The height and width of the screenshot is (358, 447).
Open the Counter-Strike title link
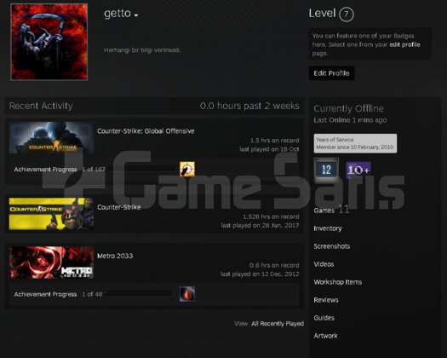coord(119,207)
